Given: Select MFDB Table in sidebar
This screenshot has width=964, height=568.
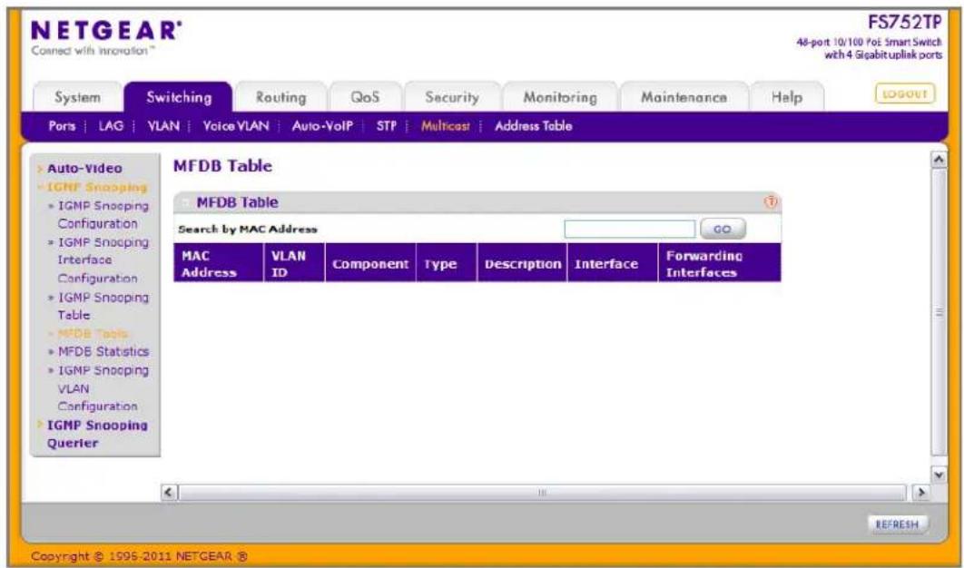Looking at the screenshot, I should 93,334.
